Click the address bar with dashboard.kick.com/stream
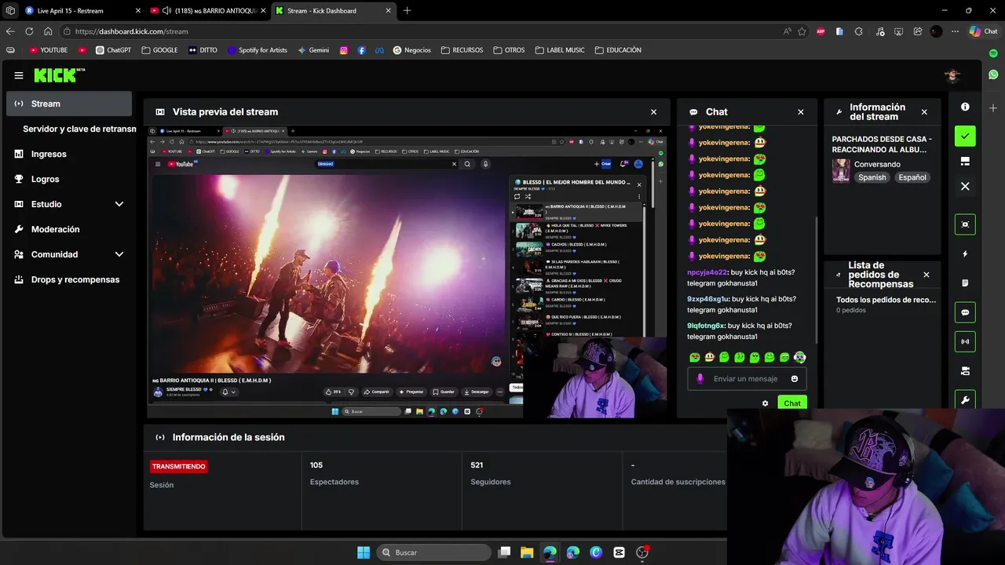1005x565 pixels. point(420,31)
